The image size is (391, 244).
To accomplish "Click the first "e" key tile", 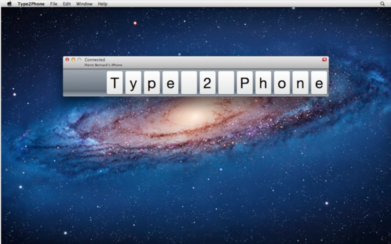I will 170,83.
